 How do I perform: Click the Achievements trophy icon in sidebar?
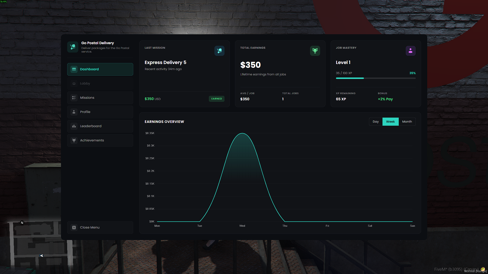74,140
